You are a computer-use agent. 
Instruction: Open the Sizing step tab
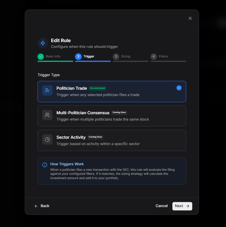point(126,57)
